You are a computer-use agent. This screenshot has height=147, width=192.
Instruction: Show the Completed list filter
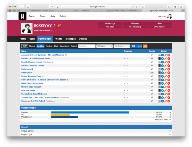click(64, 46)
